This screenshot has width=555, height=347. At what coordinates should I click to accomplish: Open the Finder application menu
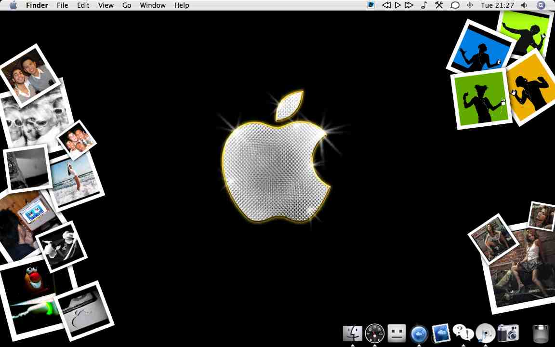[37, 5]
